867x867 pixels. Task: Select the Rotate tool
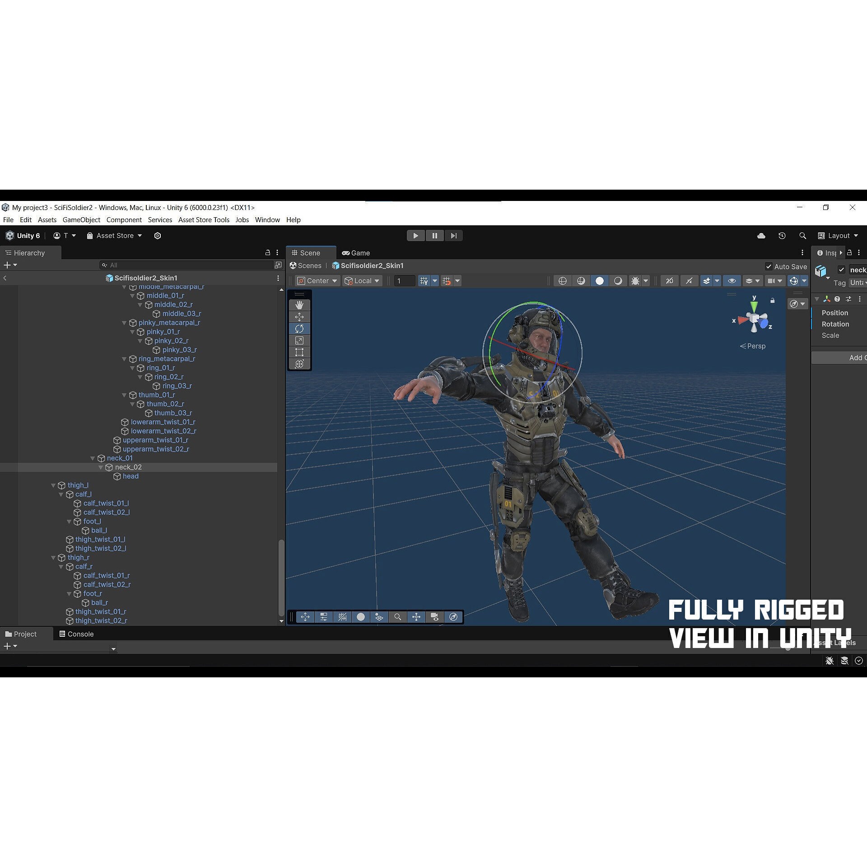(x=299, y=329)
